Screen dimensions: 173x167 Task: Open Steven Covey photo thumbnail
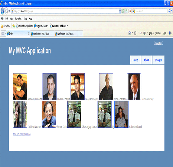point(134,86)
